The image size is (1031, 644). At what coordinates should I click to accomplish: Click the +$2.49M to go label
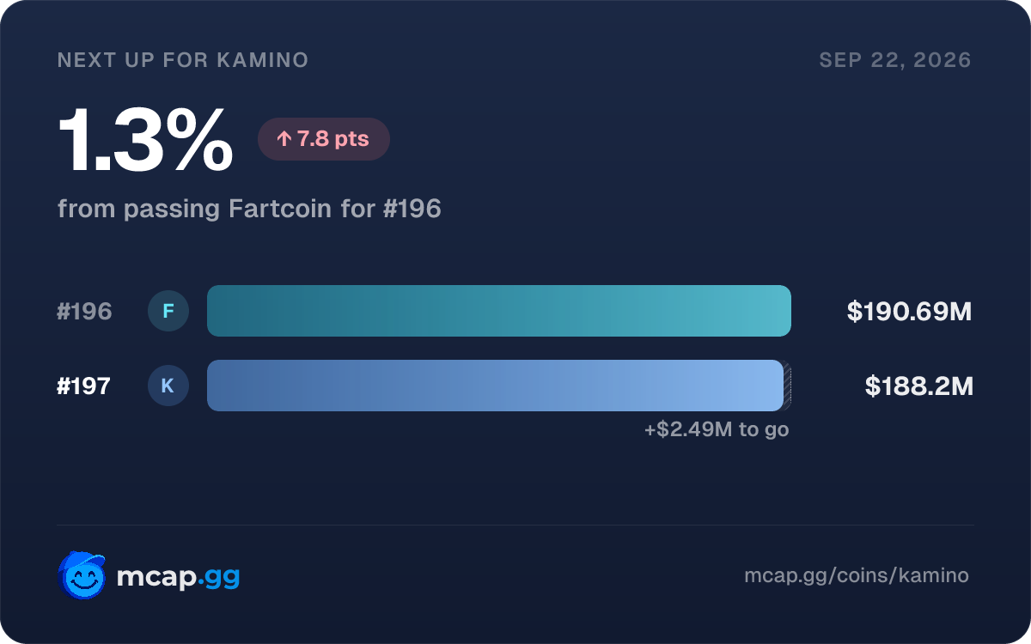[717, 429]
